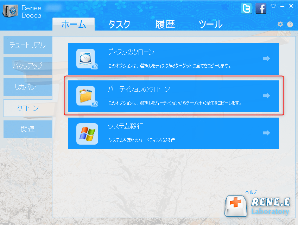Click 関連 in the sidebar
The height and width of the screenshot is (225, 298).
click(x=28, y=129)
